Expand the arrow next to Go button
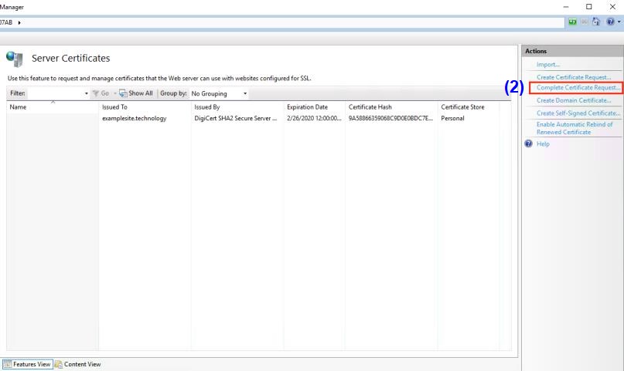The image size is (624, 371). [x=115, y=93]
